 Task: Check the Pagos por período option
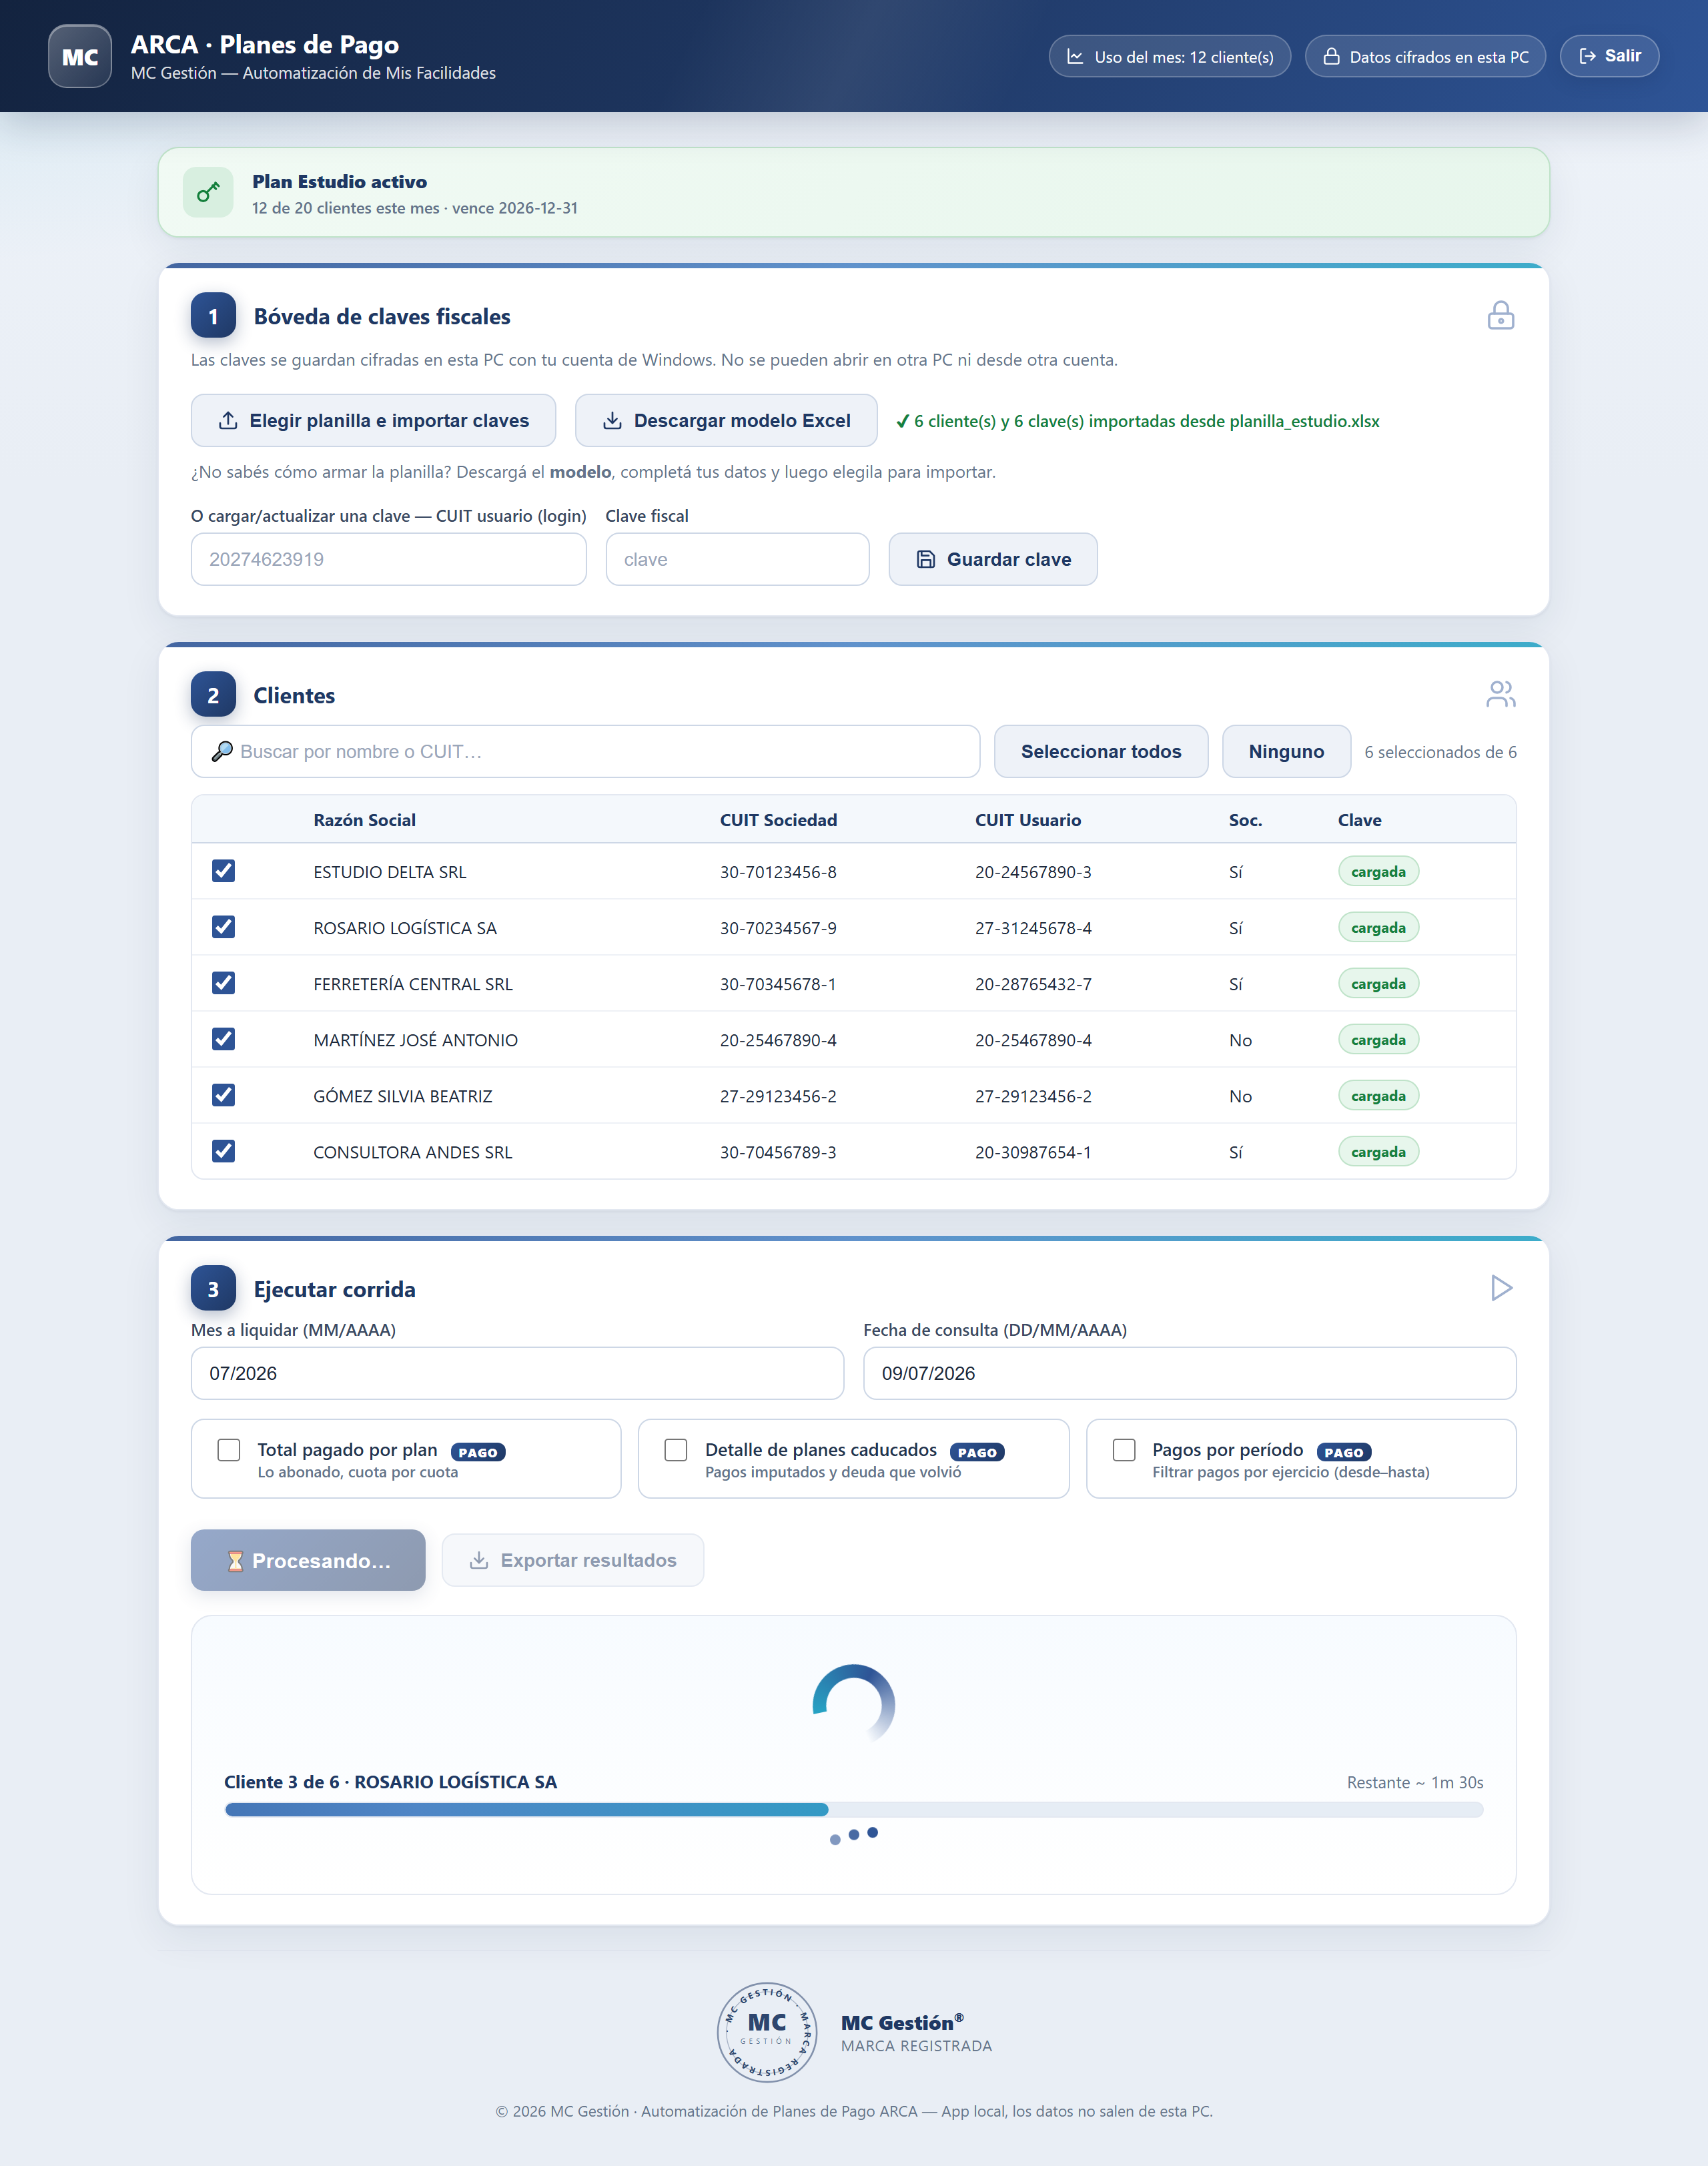1124,1450
